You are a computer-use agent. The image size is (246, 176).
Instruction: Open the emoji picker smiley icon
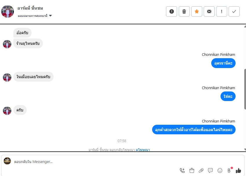[220, 170]
